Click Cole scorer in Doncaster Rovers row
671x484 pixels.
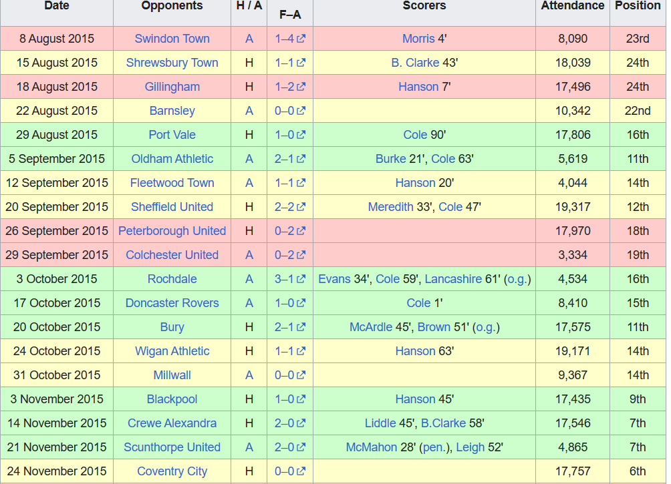(x=418, y=302)
